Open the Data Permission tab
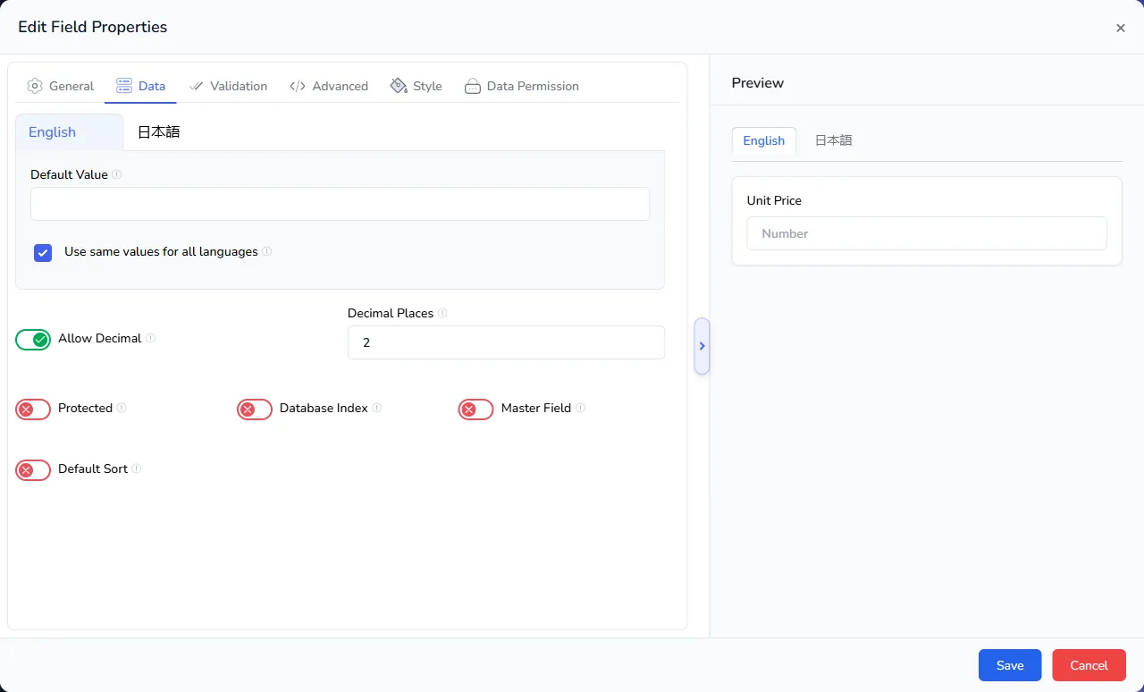 [522, 86]
